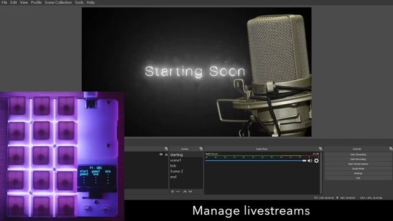393x221 pixels.
Task: Click the Audio Mixer volume slider
Action: point(255,161)
